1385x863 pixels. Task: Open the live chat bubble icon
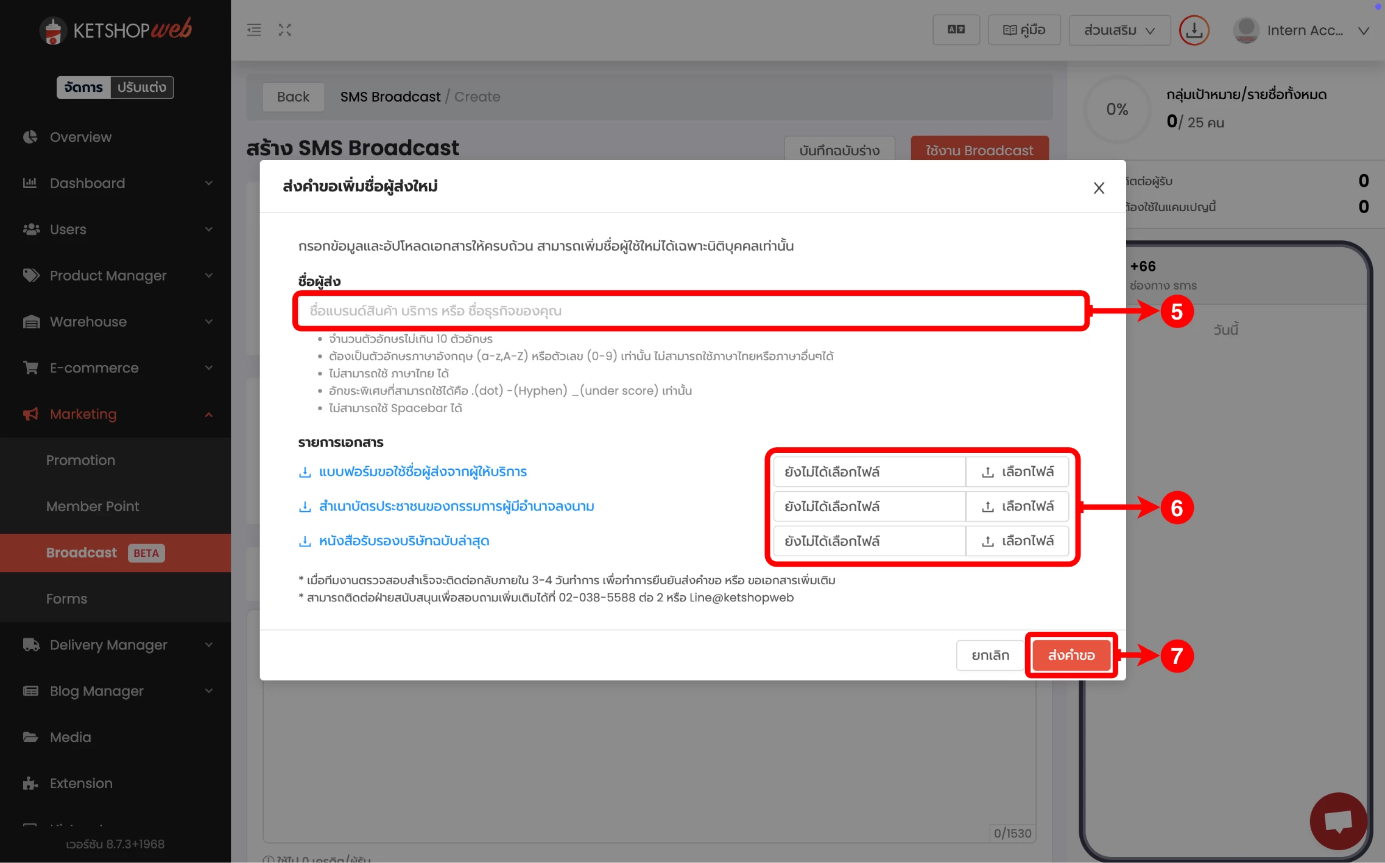(x=1338, y=821)
